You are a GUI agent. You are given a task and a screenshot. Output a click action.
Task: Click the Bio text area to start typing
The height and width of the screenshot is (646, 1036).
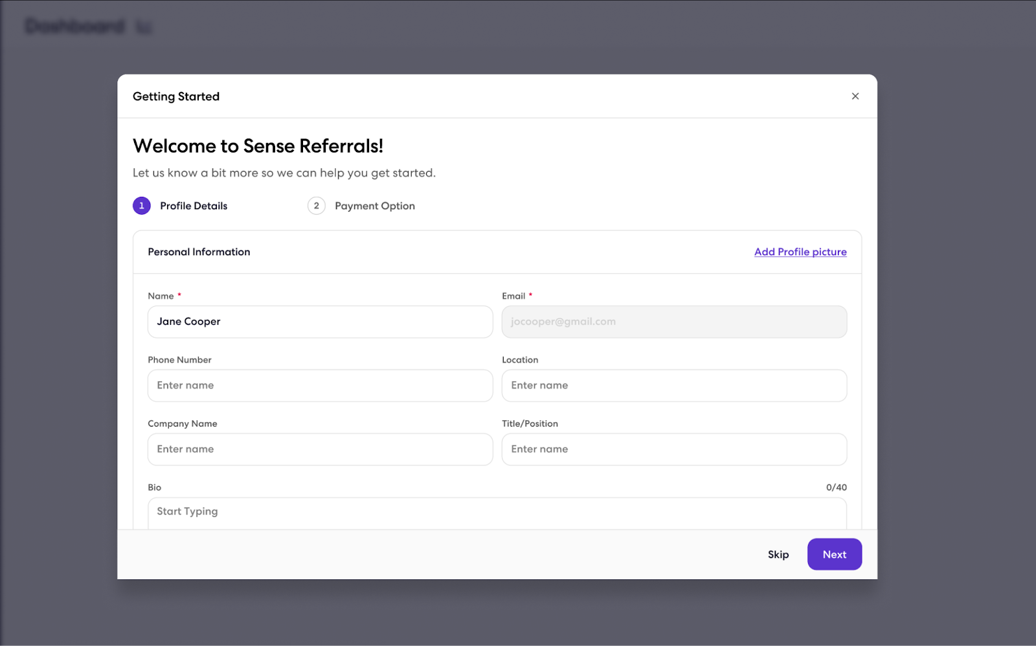[x=497, y=511]
